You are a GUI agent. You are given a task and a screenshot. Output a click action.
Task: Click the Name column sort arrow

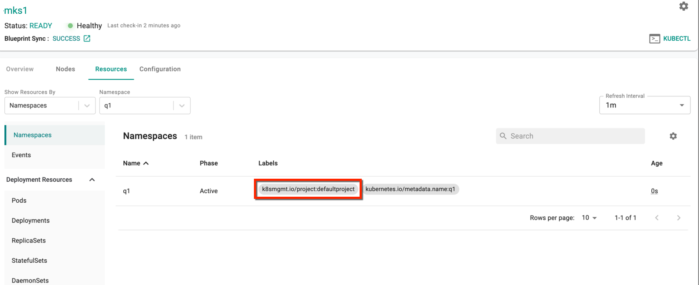(x=146, y=163)
